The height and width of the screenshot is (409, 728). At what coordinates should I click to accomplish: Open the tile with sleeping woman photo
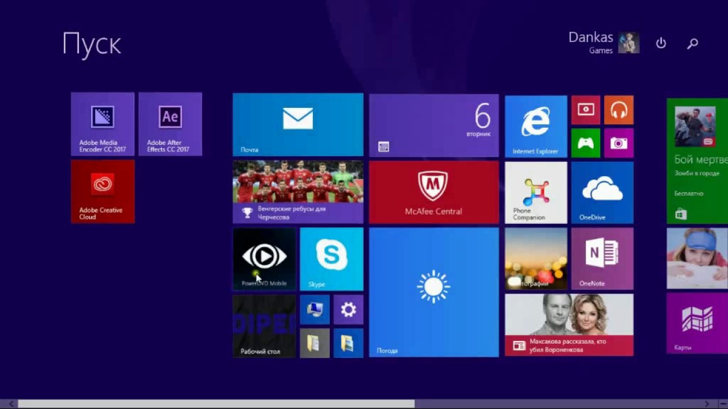tap(697, 258)
